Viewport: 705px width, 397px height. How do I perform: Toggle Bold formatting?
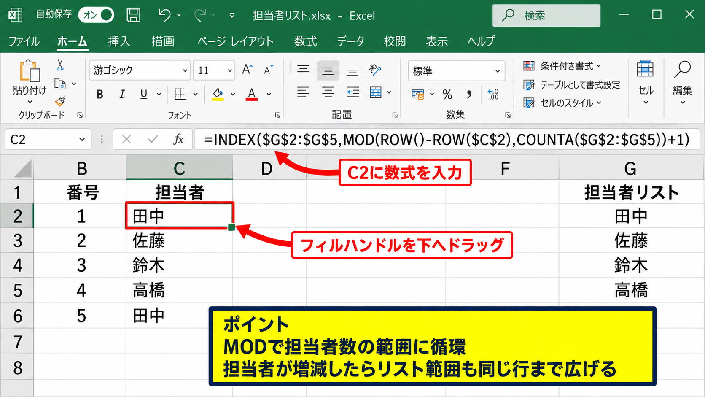tap(100, 94)
